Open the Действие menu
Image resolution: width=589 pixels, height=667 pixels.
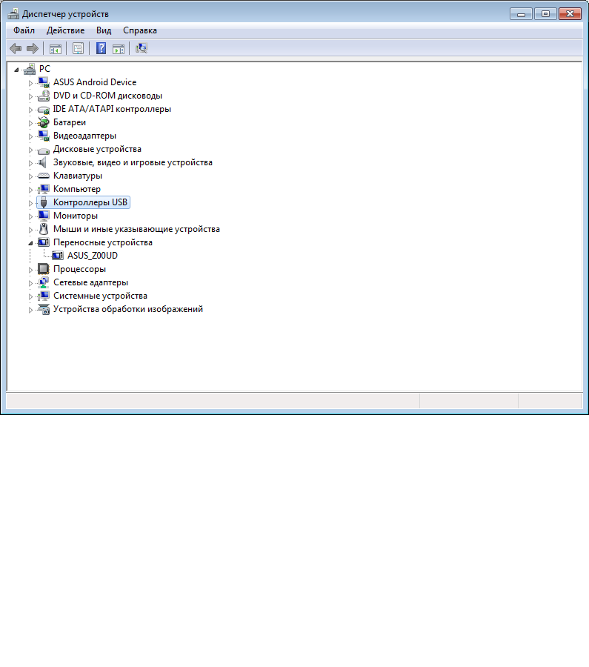coord(65,30)
